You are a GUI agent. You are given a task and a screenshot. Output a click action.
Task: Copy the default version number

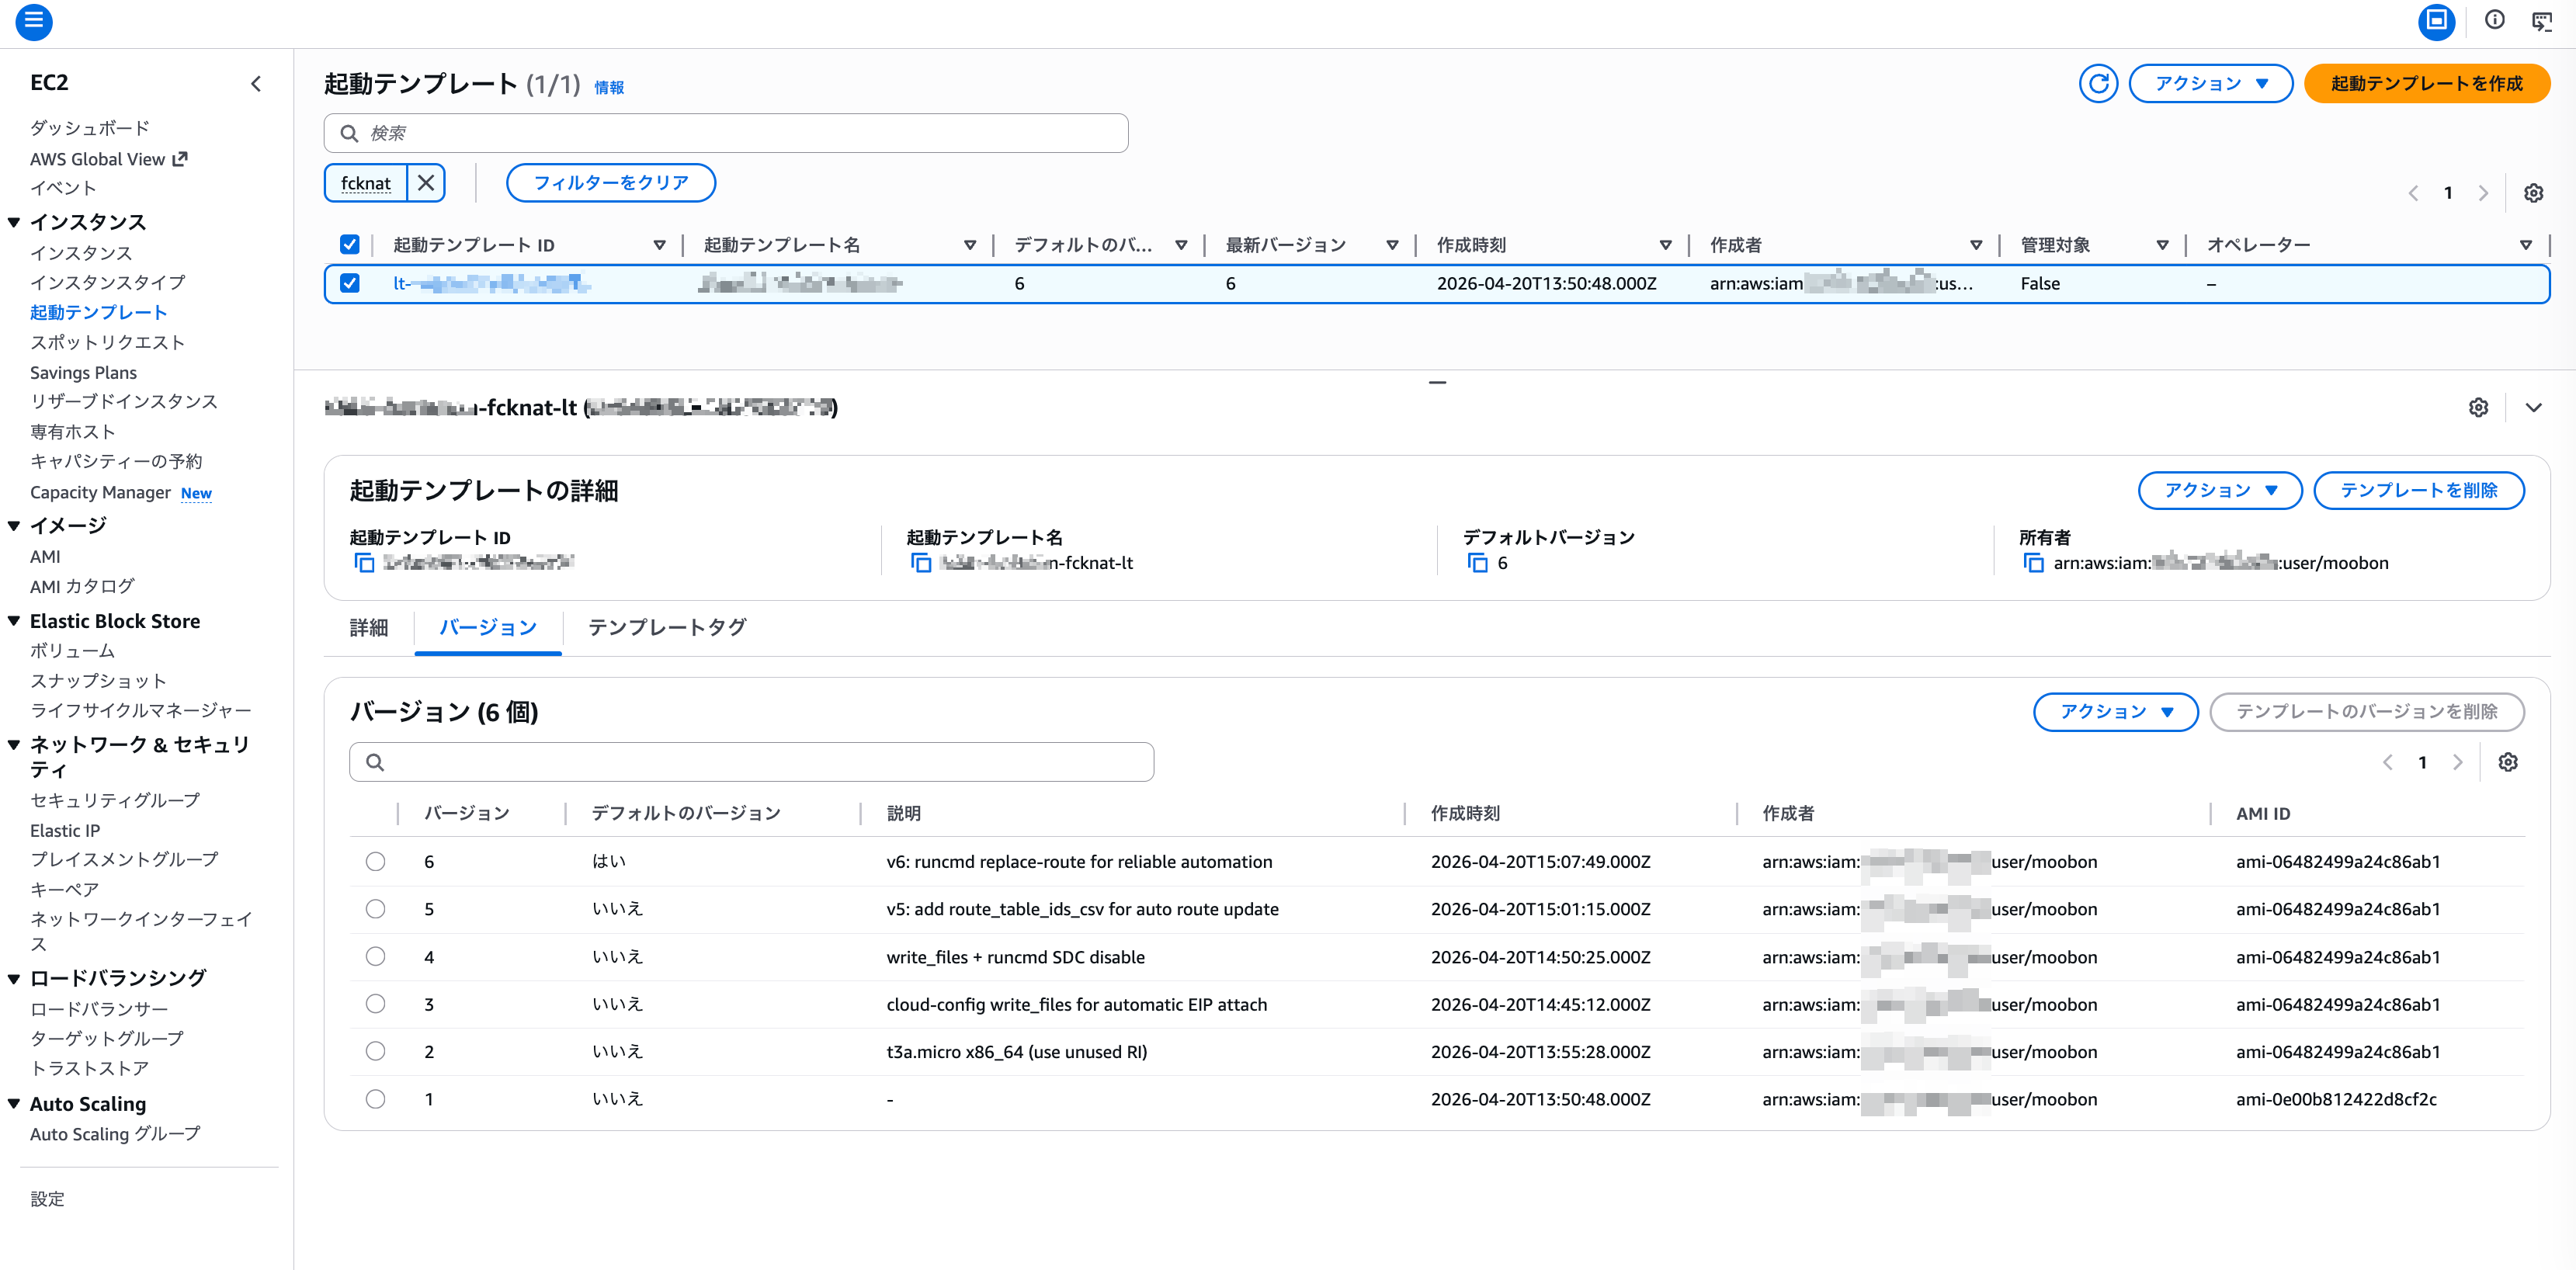point(1477,563)
